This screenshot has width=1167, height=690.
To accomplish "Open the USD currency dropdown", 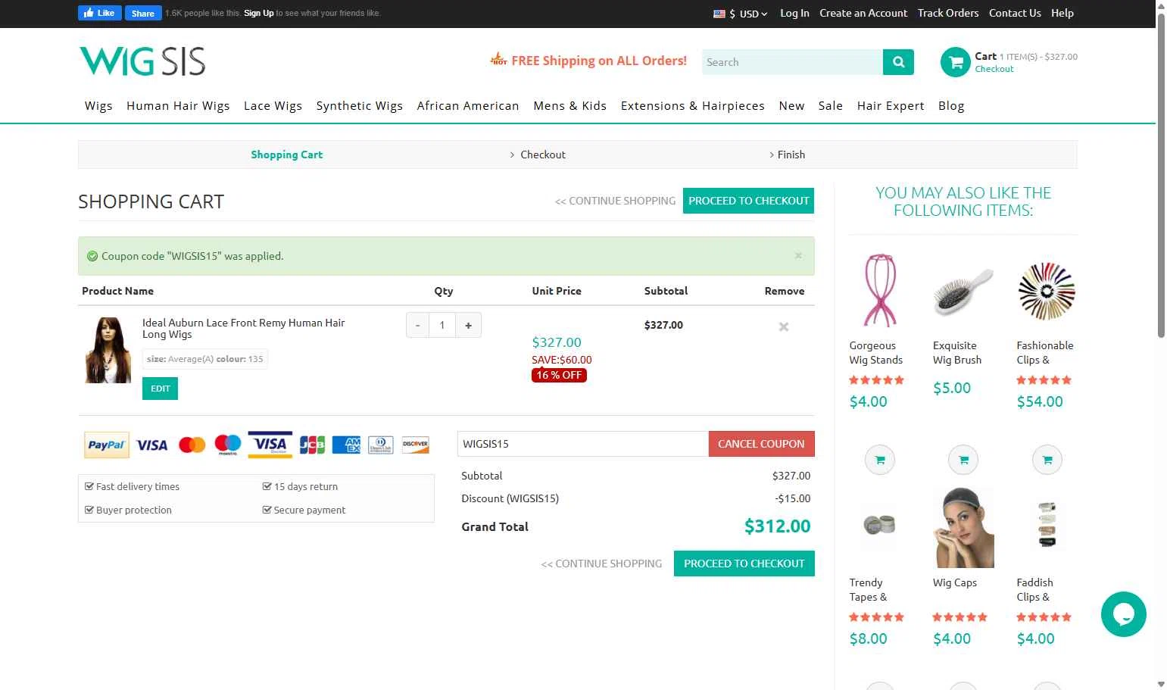I will click(x=741, y=14).
